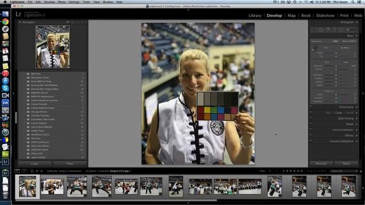
Task: Switch to the Book module
Action: point(306,15)
